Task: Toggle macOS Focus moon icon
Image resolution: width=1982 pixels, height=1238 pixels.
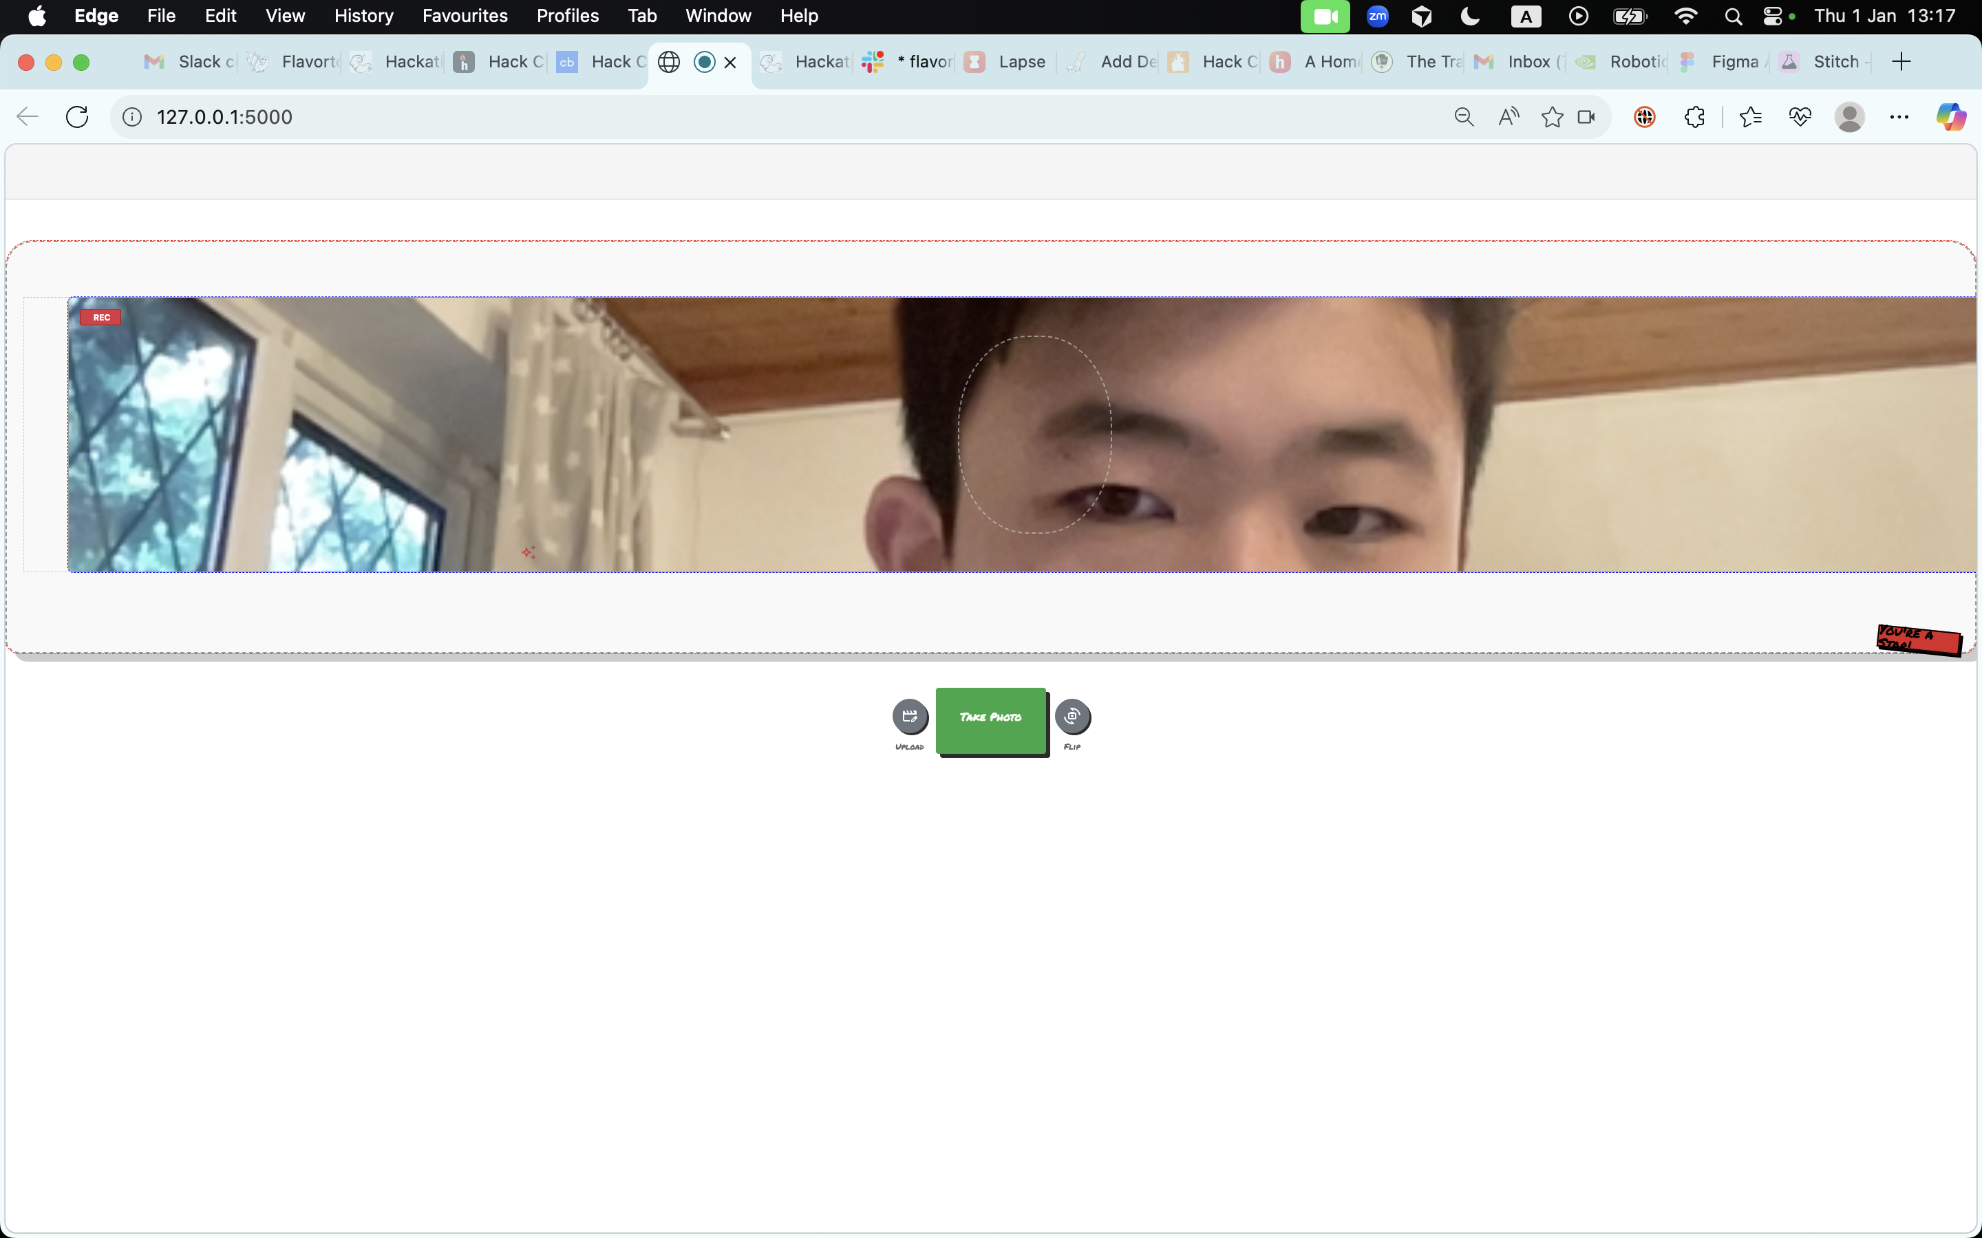Action: click(x=1470, y=16)
